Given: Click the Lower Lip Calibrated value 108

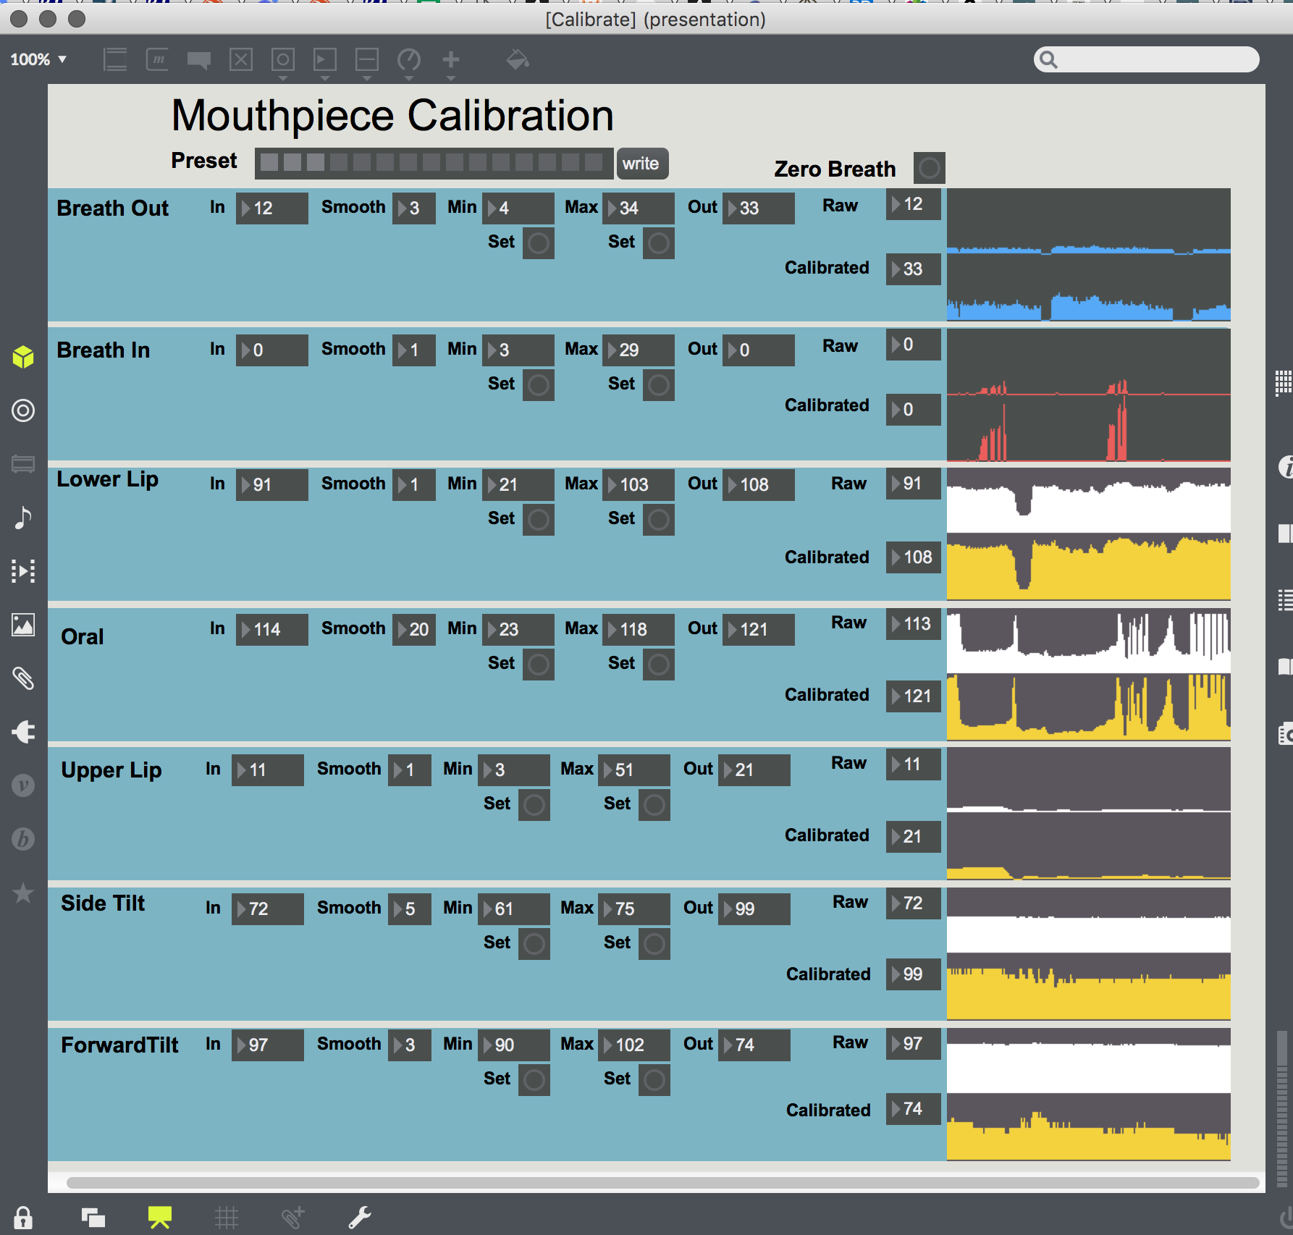Looking at the screenshot, I should coord(913,557).
